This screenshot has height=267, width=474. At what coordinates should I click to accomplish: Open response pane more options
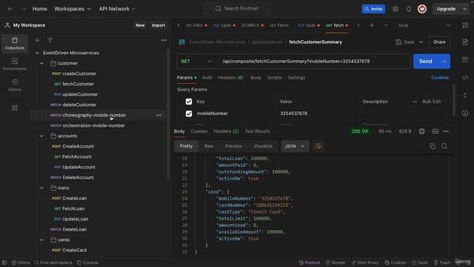coord(446,131)
